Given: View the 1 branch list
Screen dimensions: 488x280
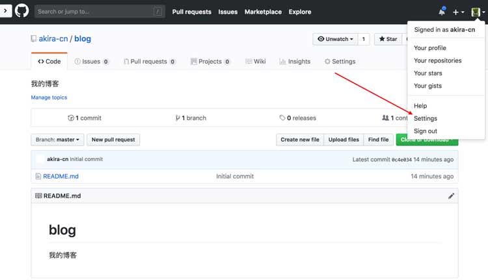Looking at the screenshot, I should tap(191, 118).
